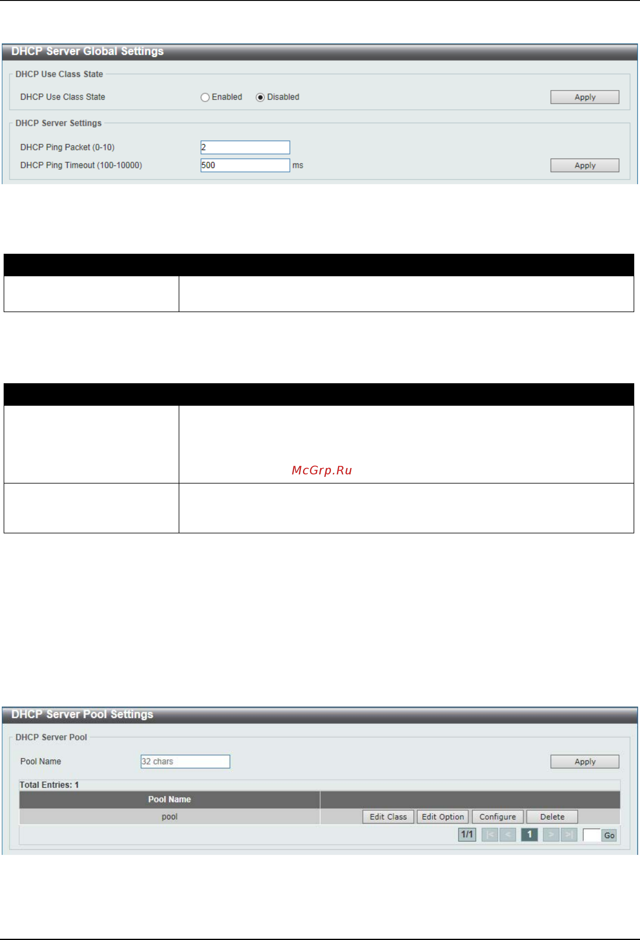Go to next page using pagination arrow
This screenshot has width=640, height=940.
551,835
